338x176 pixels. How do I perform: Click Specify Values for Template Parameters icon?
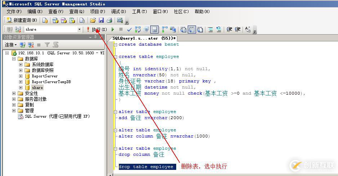(x=248, y=29)
